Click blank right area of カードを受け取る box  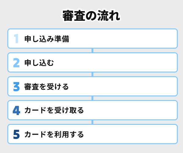pyautogui.click(x=137, y=110)
